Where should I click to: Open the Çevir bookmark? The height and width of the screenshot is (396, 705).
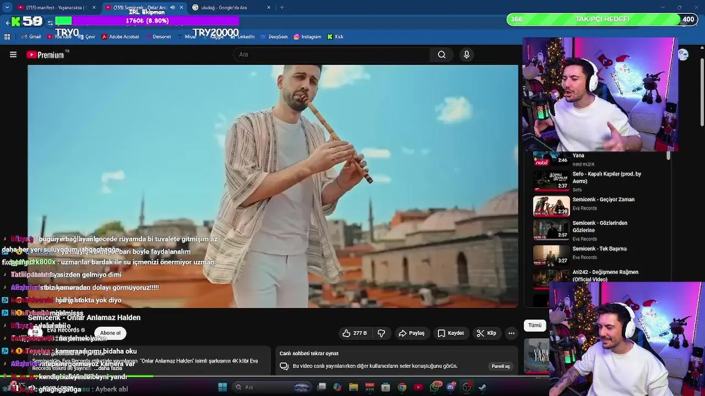87,37
